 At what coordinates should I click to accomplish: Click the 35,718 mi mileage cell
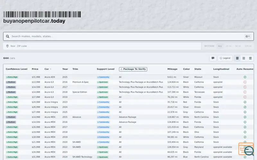coord(172,102)
